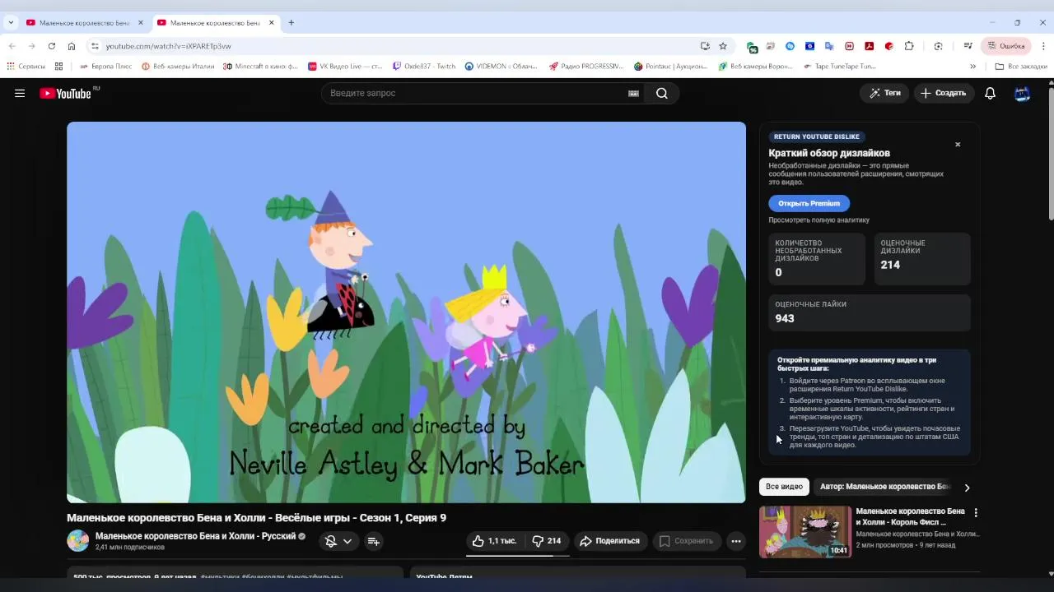Like the video with 1,1 тыс. likes

click(495, 541)
